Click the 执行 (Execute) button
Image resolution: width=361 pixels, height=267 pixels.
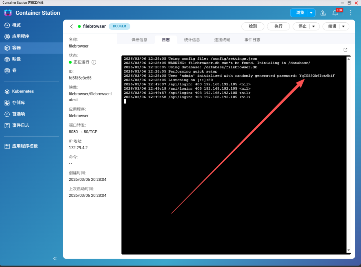(x=278, y=26)
